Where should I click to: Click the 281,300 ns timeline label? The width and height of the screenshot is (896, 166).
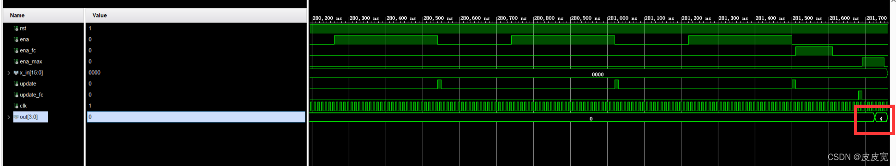pos(733,18)
